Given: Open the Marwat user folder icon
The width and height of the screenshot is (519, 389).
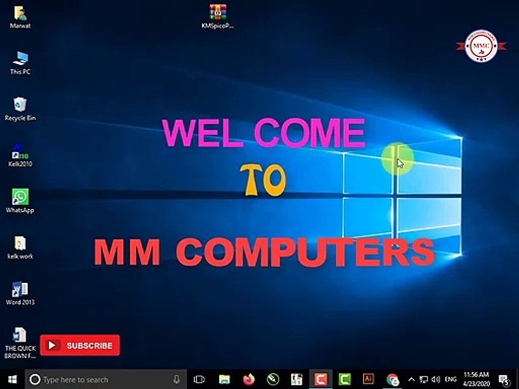Looking at the screenshot, I should (20, 17).
